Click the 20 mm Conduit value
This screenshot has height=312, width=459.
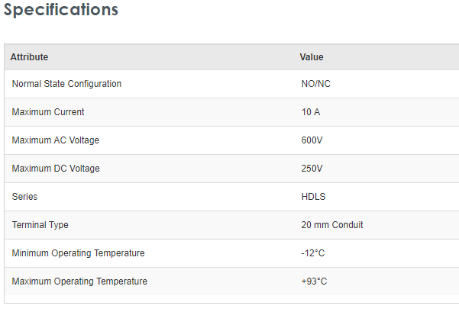(x=332, y=225)
